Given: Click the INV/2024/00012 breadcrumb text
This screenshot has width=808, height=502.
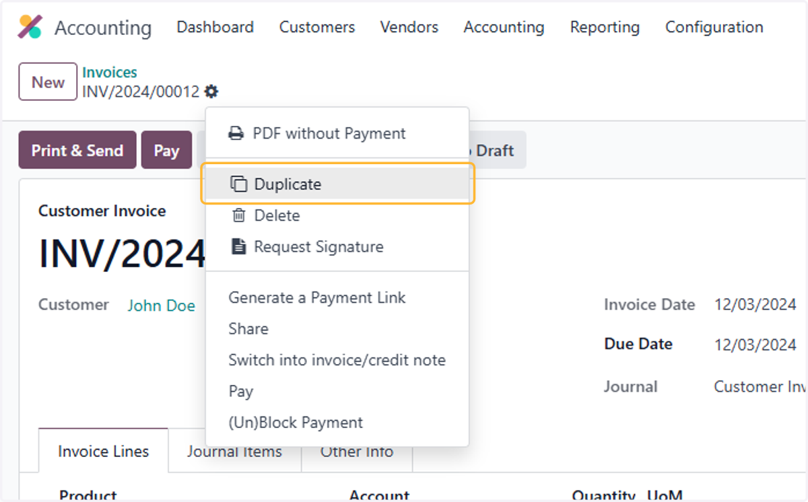Looking at the screenshot, I should (141, 92).
